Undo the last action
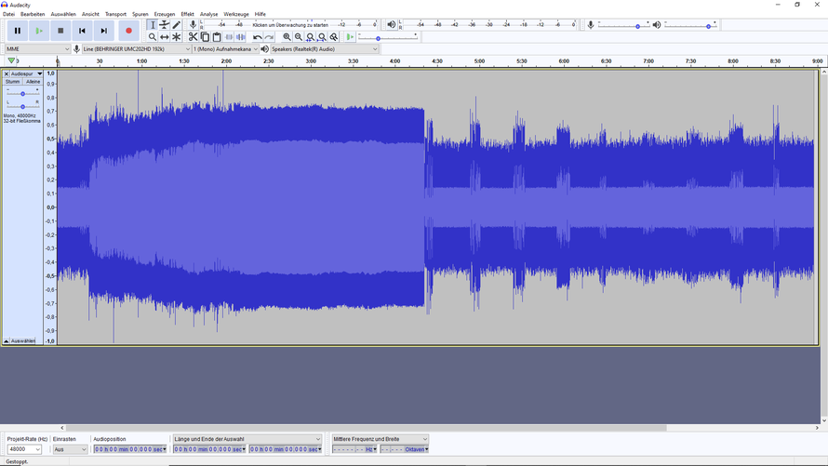The height and width of the screenshot is (466, 828). tap(257, 37)
